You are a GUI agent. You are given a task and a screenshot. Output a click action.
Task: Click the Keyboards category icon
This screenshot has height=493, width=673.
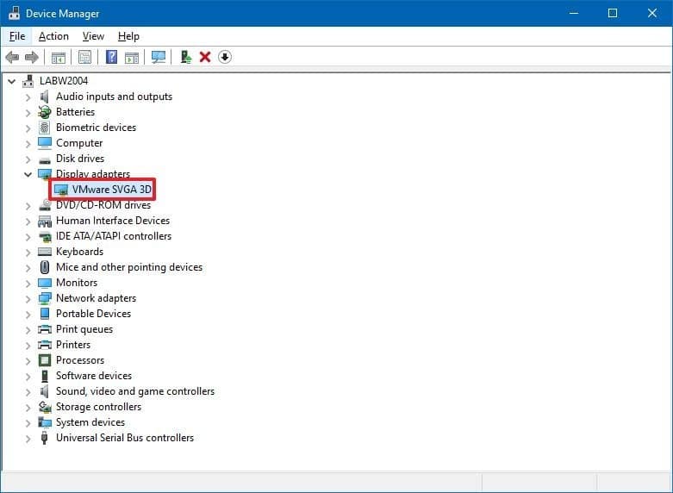45,252
